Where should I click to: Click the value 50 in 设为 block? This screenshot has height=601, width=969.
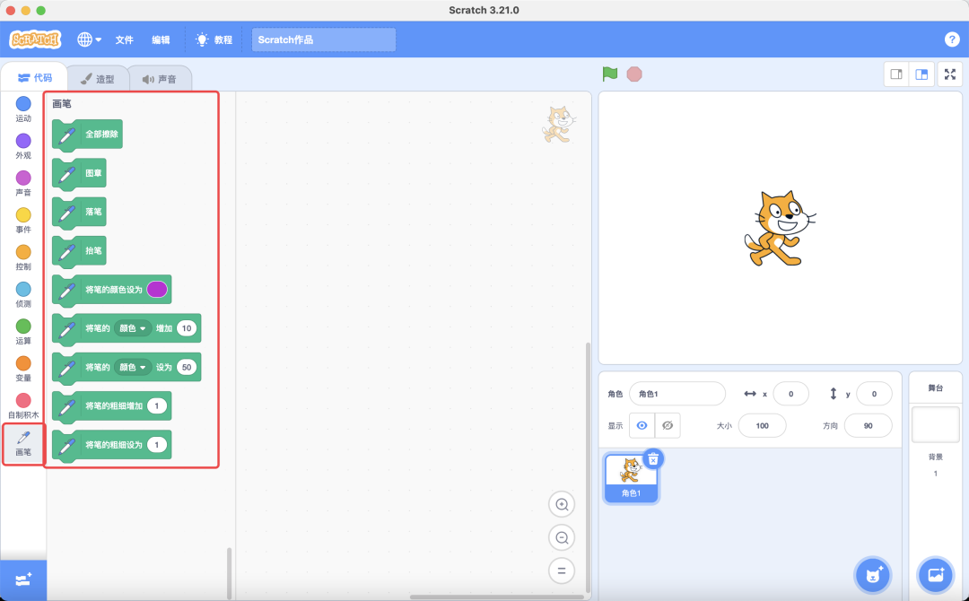tap(187, 367)
